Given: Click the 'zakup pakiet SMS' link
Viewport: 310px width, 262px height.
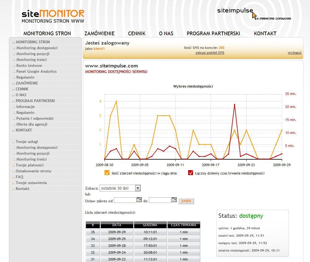Looking at the screenshot, I should tap(210, 53).
